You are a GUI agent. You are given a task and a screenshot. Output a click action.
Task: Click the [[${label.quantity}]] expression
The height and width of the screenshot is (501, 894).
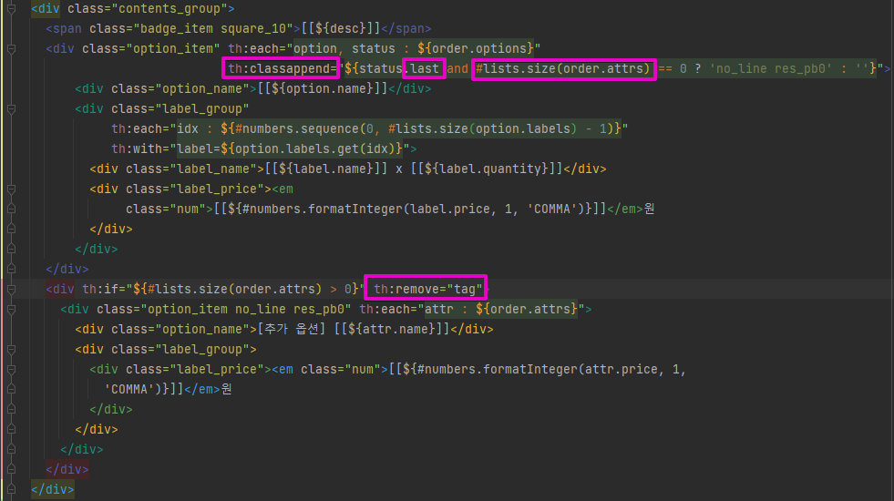487,169
